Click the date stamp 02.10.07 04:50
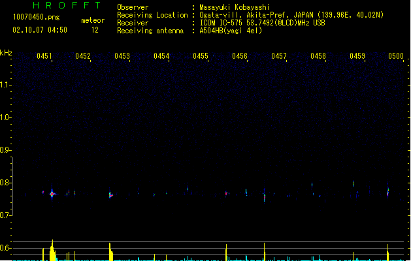The image size is (411, 261). coord(40,30)
